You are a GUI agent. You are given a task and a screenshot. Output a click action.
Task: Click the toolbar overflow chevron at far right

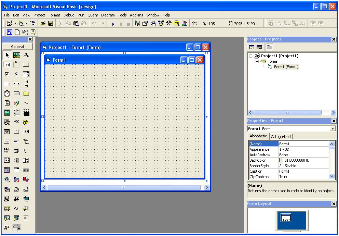pyautogui.click(x=334, y=21)
